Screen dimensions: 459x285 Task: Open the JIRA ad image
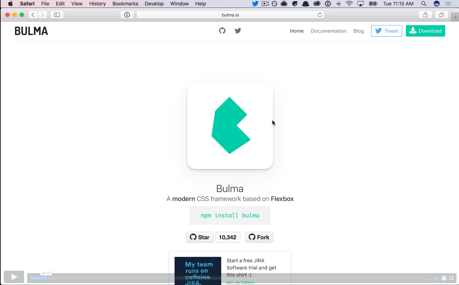click(198, 271)
